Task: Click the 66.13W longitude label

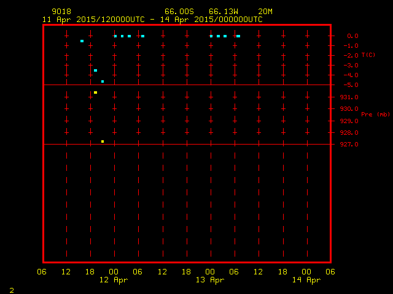Action: [224, 12]
